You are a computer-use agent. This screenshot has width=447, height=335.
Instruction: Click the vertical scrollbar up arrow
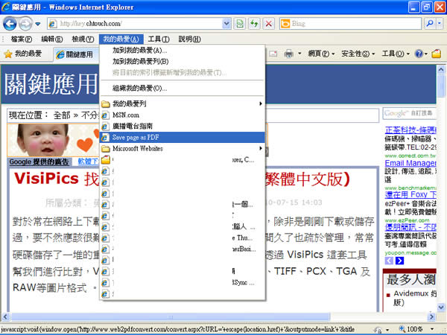pyautogui.click(x=441, y=69)
